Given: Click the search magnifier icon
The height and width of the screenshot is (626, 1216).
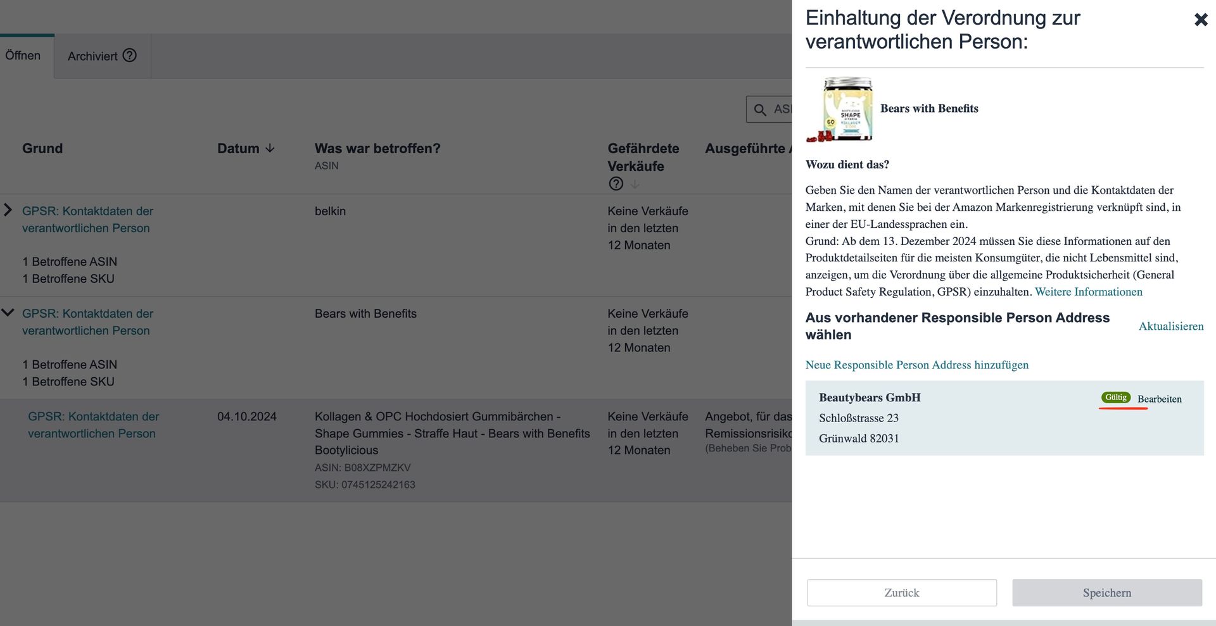Looking at the screenshot, I should coord(760,110).
